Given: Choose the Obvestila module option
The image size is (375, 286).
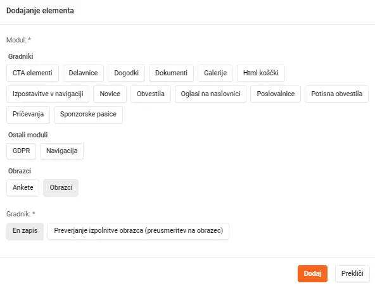Looking at the screenshot, I should tap(151, 94).
